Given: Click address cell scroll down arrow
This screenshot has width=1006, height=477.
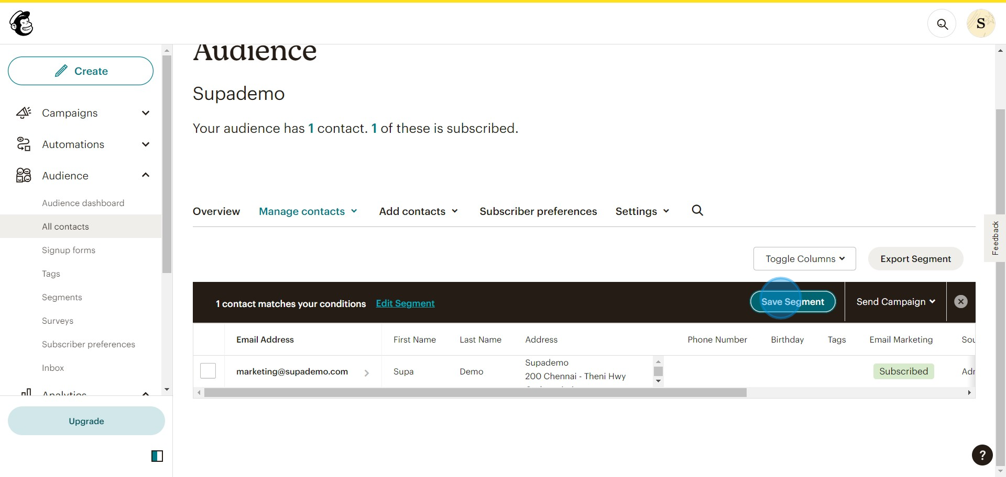Looking at the screenshot, I should (x=659, y=381).
